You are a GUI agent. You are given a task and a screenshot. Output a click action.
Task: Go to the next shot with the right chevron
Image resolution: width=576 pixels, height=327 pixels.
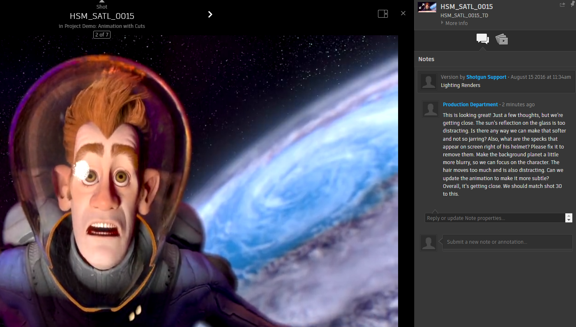pos(210,14)
